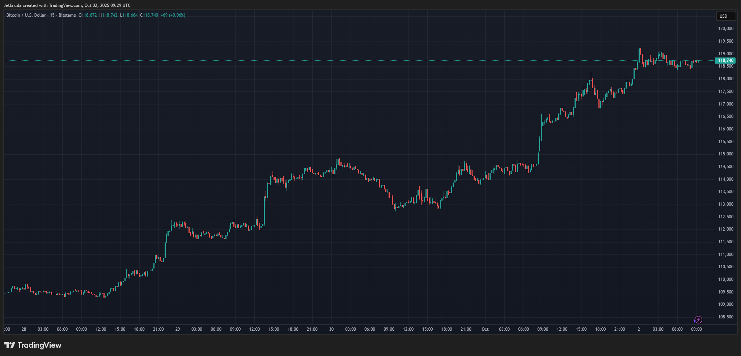Click the 118,740 current price label
Image resolution: width=741 pixels, height=356 pixels.
(x=725, y=60)
